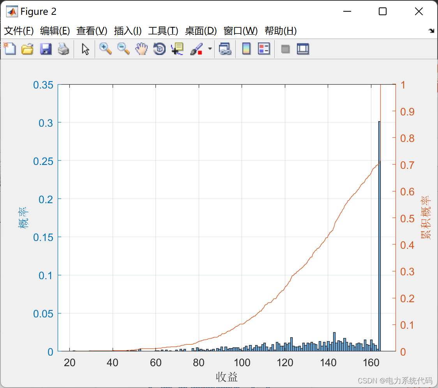Viewport: 438px width, 388px height.
Task: Enable the Rotate 3D tool
Action: [159, 49]
